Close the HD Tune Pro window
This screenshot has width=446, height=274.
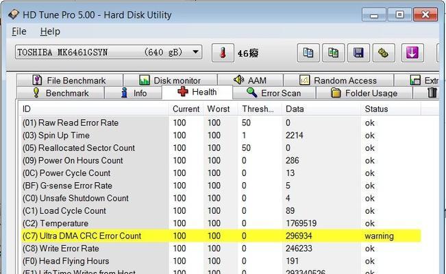425,14
